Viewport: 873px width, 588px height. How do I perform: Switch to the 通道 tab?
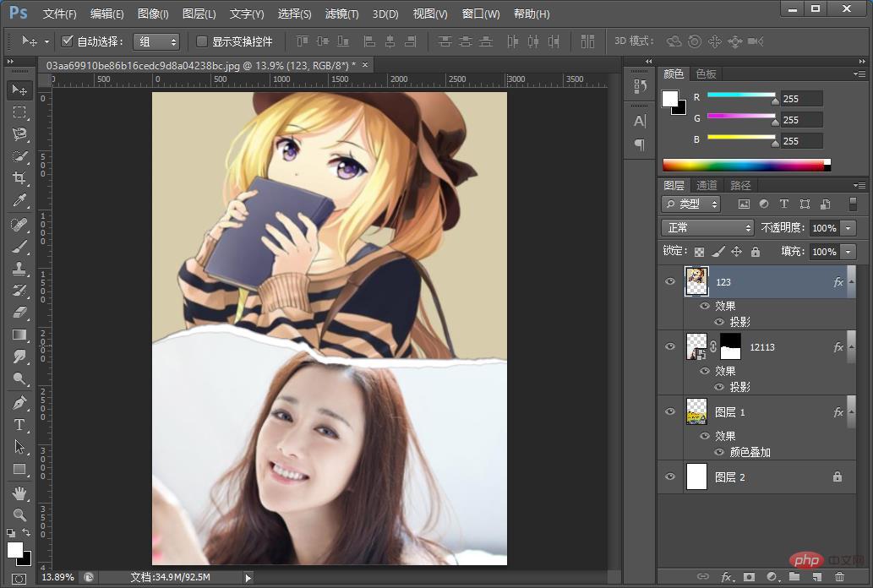coord(707,185)
